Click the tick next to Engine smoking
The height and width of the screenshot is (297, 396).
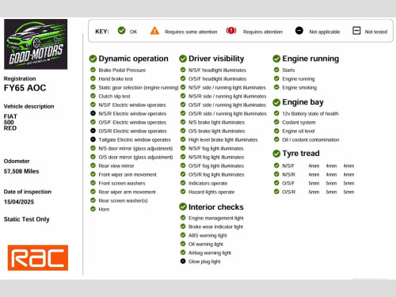click(276, 87)
